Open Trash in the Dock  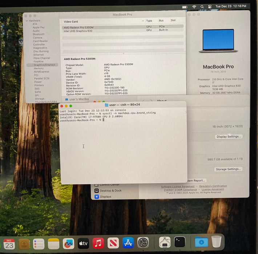pyautogui.click(x=216, y=241)
